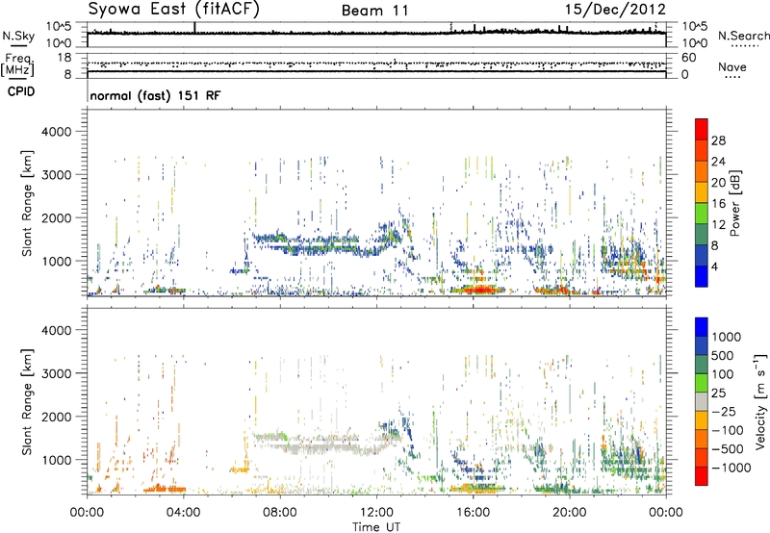Click the '04:00' time axis label
770x533 pixels.
pyautogui.click(x=184, y=513)
